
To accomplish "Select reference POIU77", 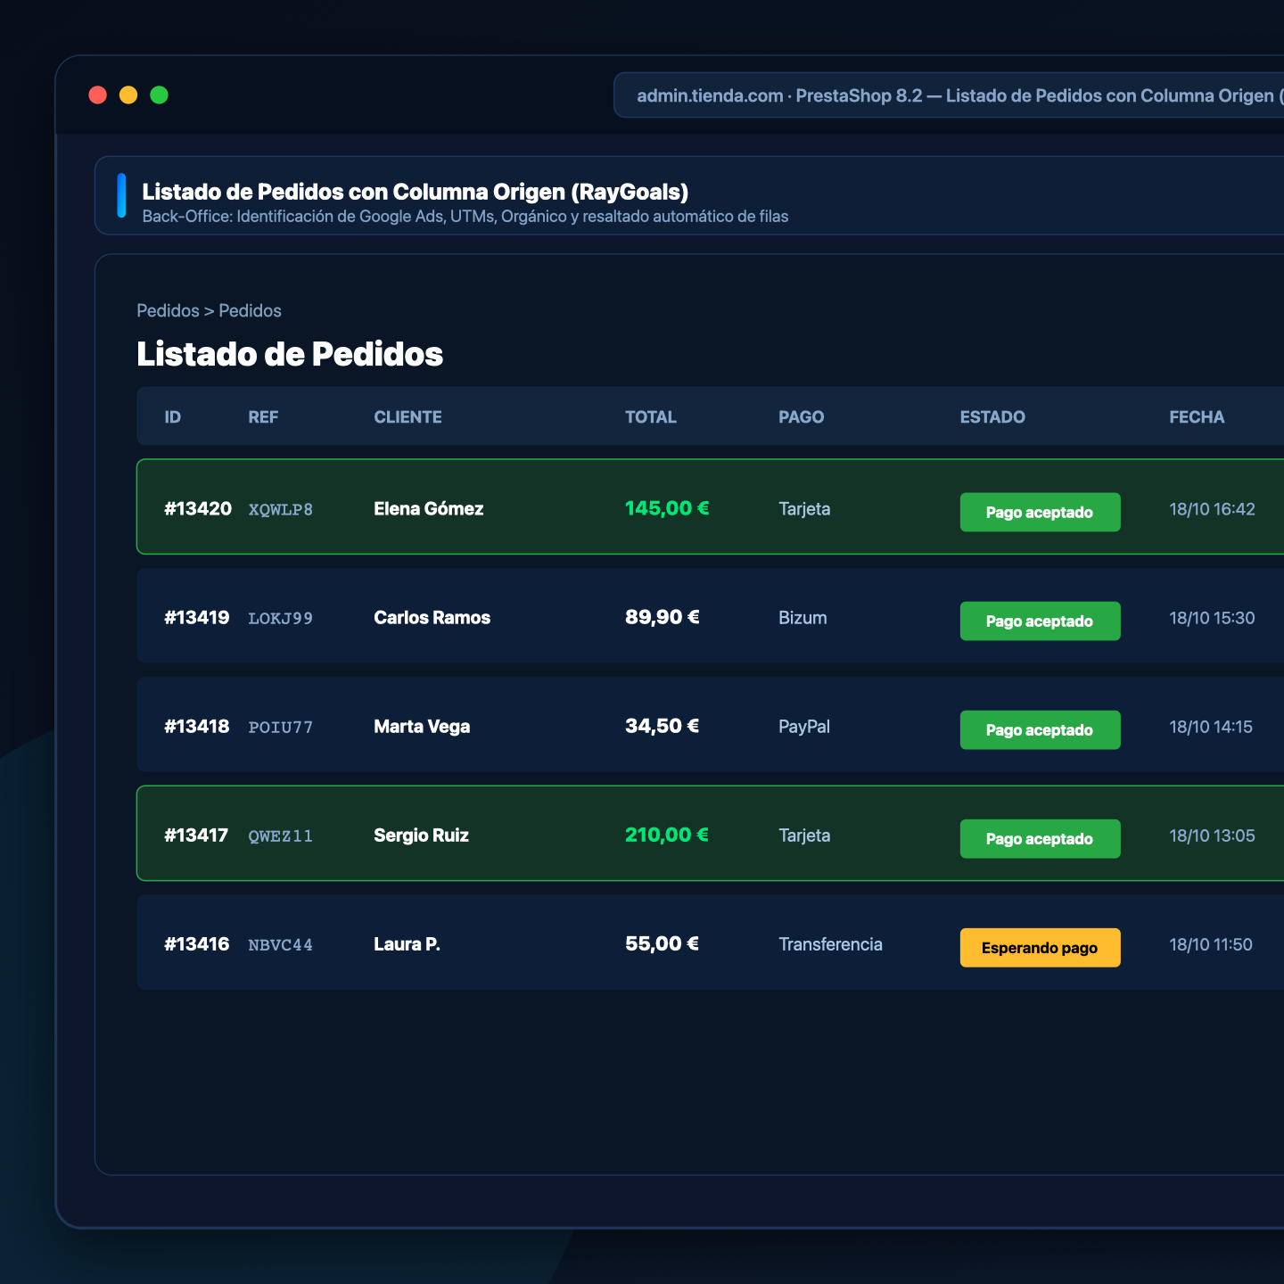I will 281,728.
